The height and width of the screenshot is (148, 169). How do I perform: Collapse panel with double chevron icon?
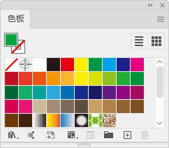pyautogui.click(x=150, y=5)
